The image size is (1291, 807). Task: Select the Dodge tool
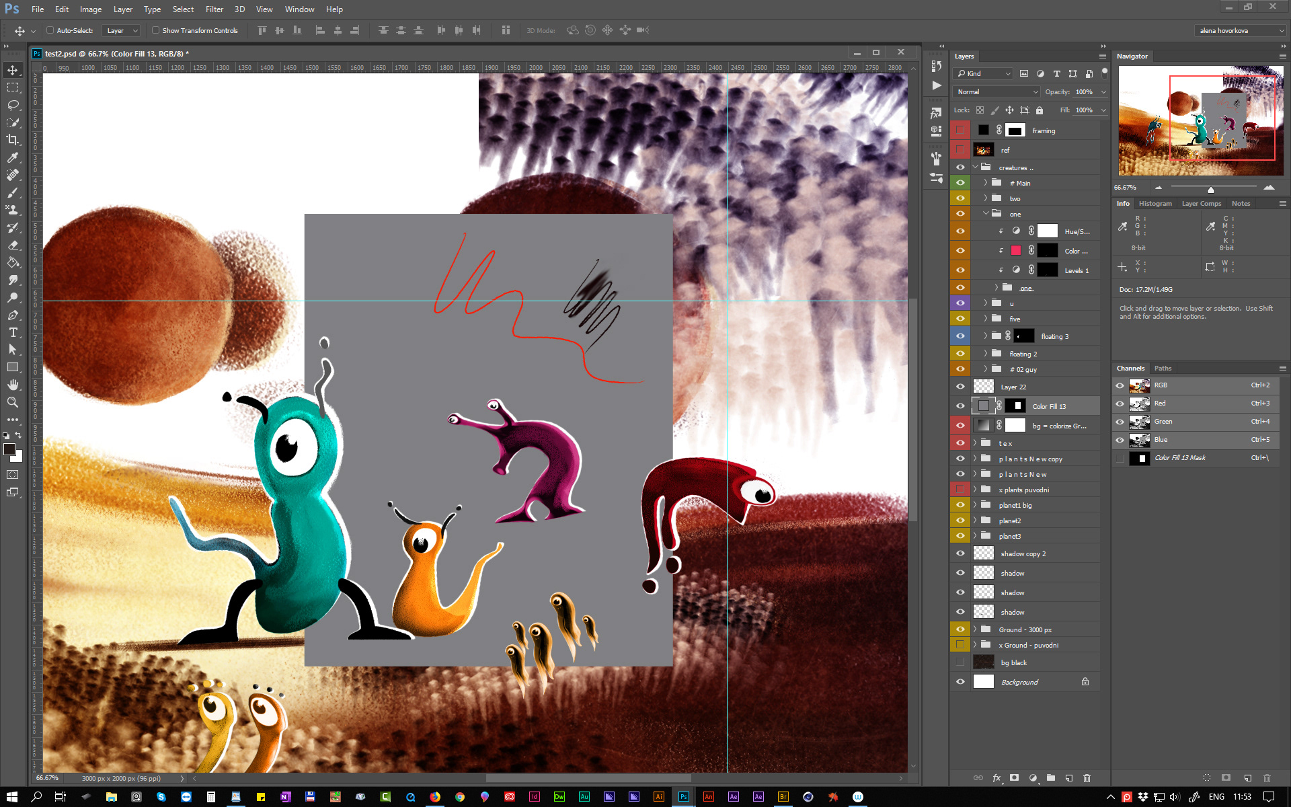(13, 297)
